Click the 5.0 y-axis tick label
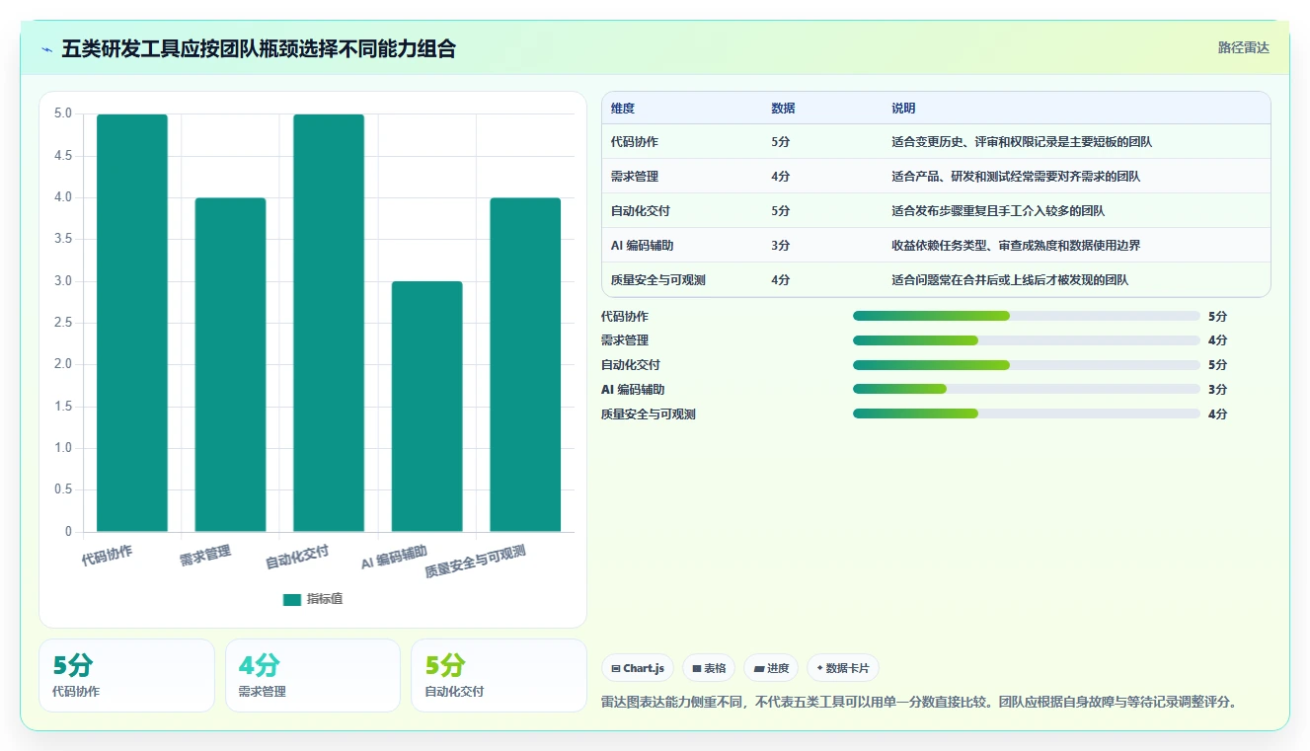The image size is (1310, 751). (63, 113)
